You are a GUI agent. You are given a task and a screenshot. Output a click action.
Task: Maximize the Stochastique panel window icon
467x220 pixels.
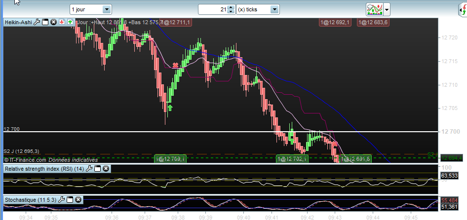[x=70, y=200]
